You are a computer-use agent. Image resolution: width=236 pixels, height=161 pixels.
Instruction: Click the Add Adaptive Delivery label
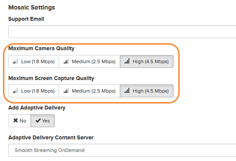[37, 108]
